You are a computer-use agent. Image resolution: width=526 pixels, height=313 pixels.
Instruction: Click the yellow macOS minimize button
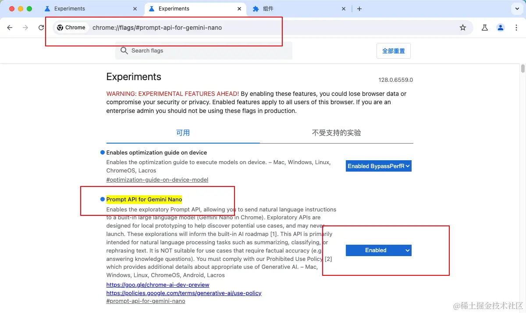point(21,9)
